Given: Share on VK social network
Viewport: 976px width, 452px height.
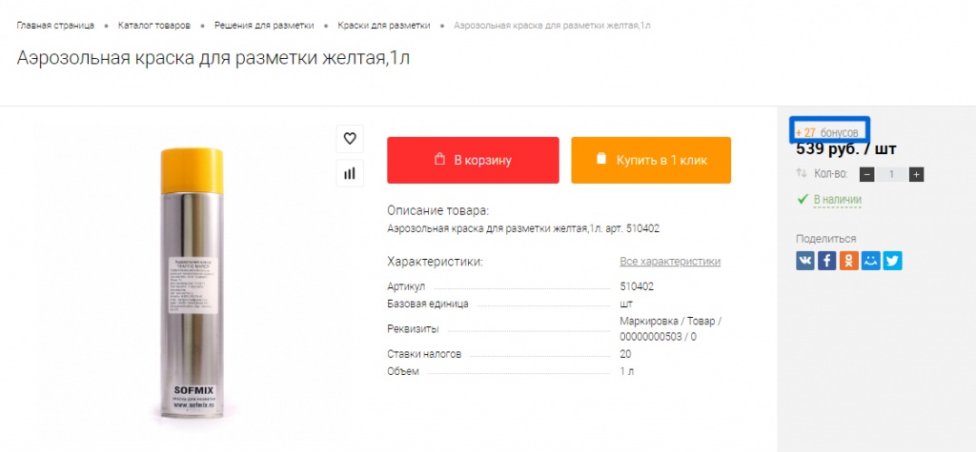Looking at the screenshot, I should [804, 261].
